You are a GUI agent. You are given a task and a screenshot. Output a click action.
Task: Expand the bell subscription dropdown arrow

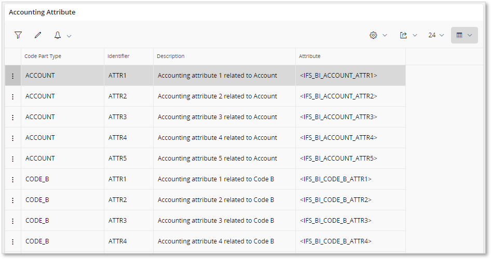pyautogui.click(x=69, y=36)
